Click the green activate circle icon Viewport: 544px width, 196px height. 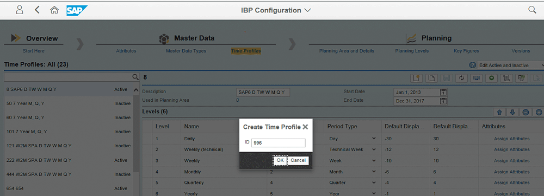click(x=492, y=78)
